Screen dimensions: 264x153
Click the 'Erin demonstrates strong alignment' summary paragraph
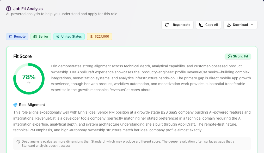[151, 78]
